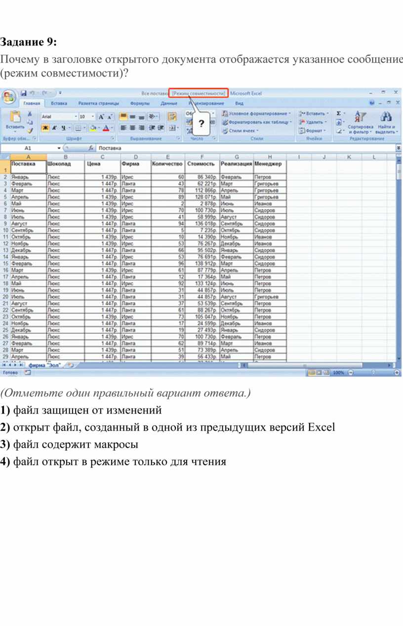This screenshot has width=403, height=626.
Task: Expand the formula bar with the chevron
Action: [399, 148]
